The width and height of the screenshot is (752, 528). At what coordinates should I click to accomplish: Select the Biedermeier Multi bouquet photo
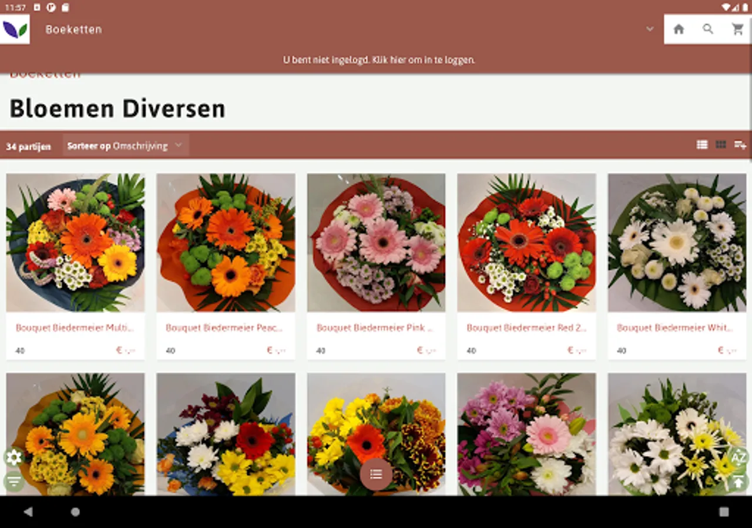coord(75,242)
